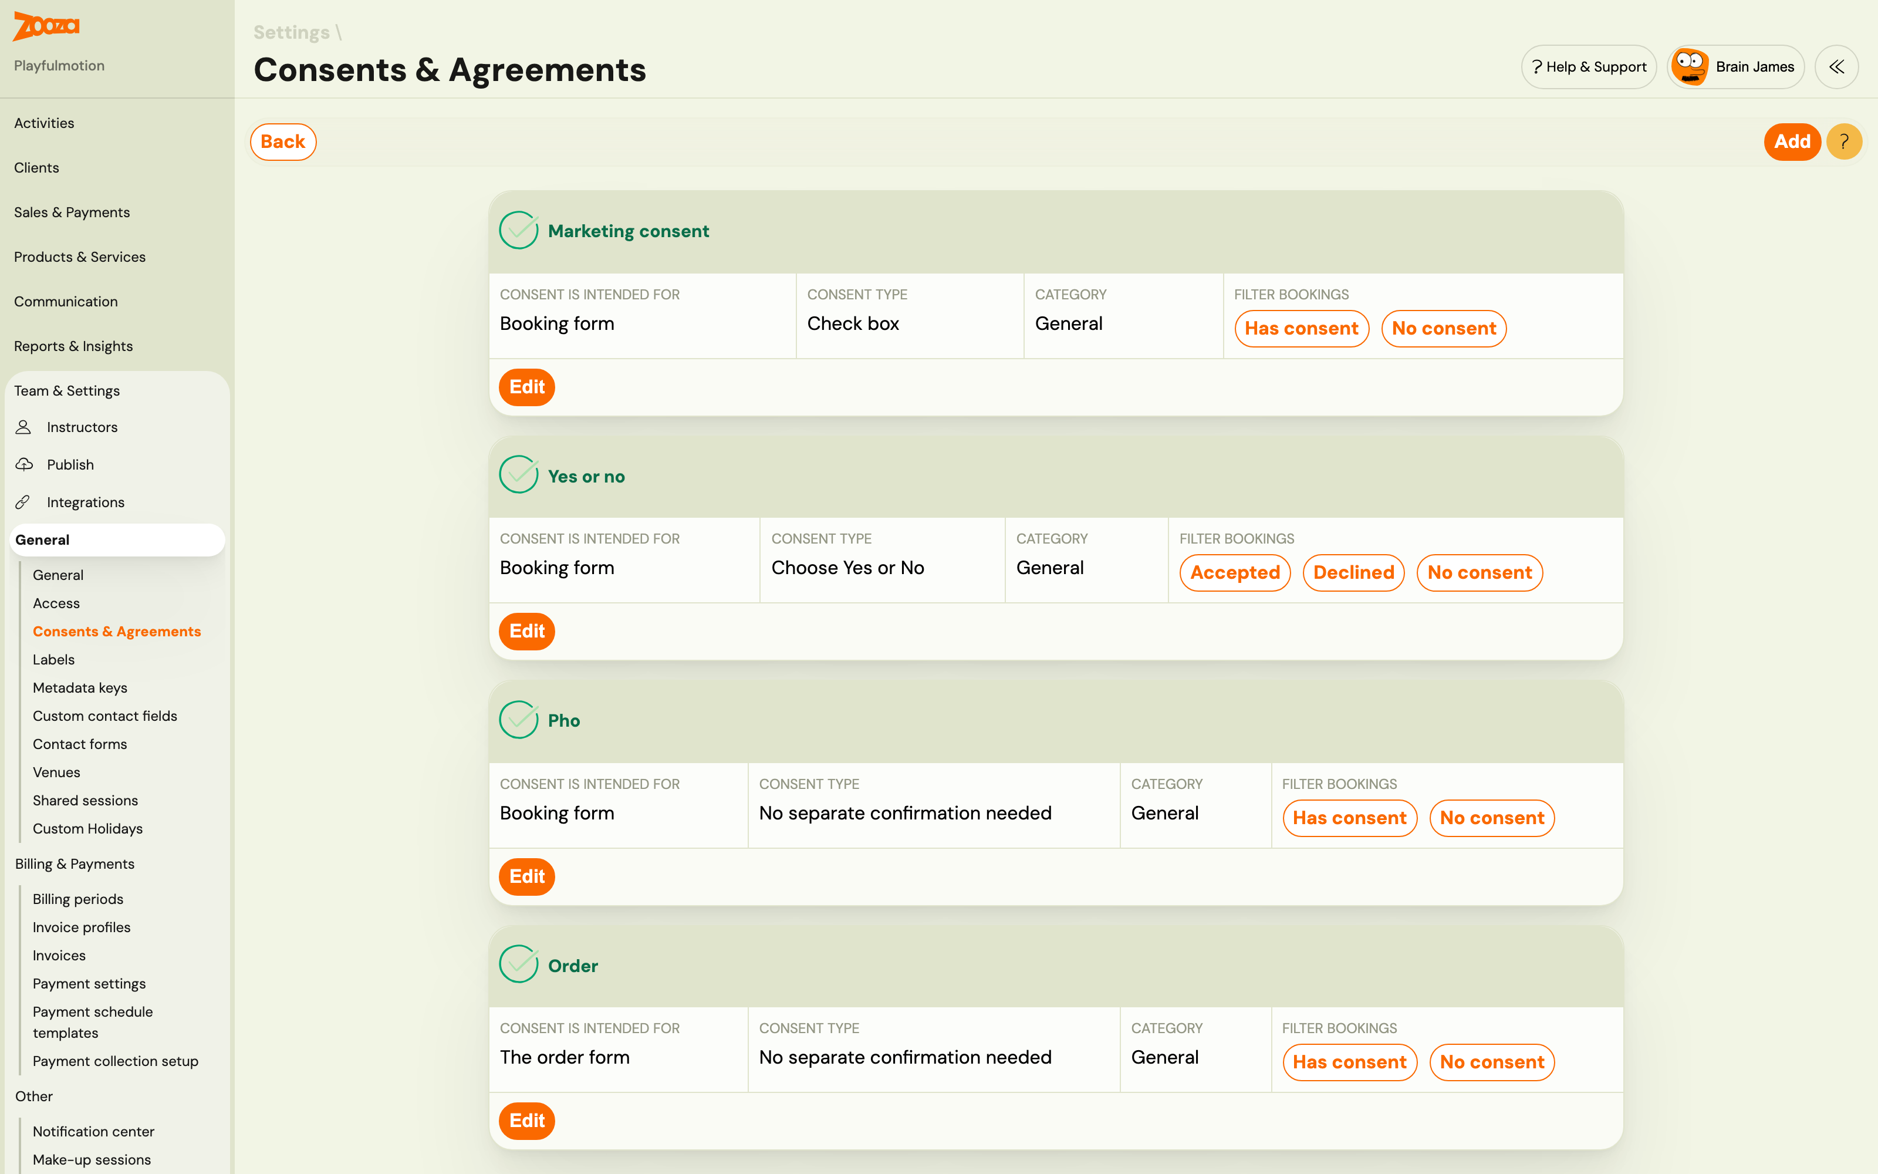The width and height of the screenshot is (1878, 1174).
Task: Open the Other settings group
Action: pyautogui.click(x=34, y=1097)
